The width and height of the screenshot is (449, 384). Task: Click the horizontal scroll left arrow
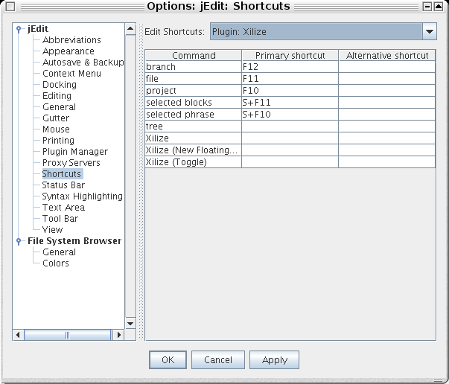(x=18, y=335)
